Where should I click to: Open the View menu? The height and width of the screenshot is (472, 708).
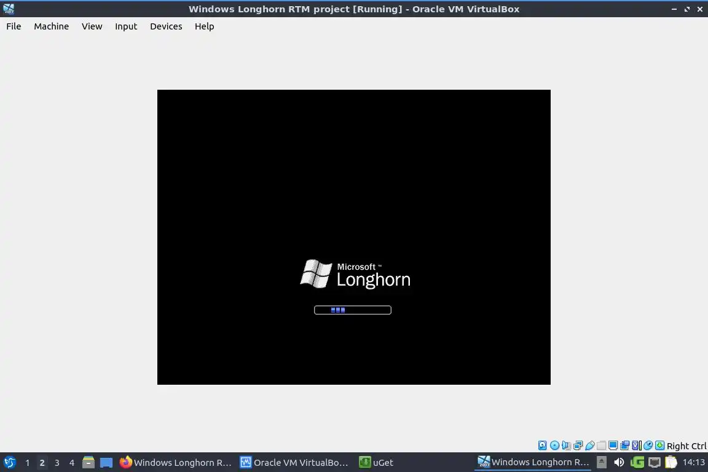tap(92, 26)
